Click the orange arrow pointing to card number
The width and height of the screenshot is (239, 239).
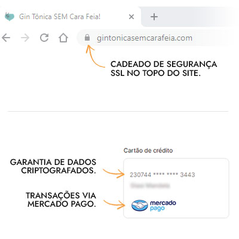(114, 173)
